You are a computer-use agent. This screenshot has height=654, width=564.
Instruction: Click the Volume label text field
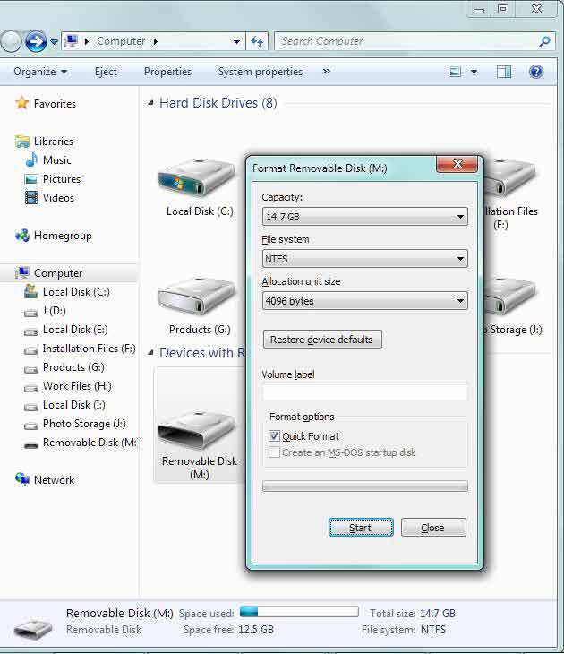pyautogui.click(x=364, y=392)
